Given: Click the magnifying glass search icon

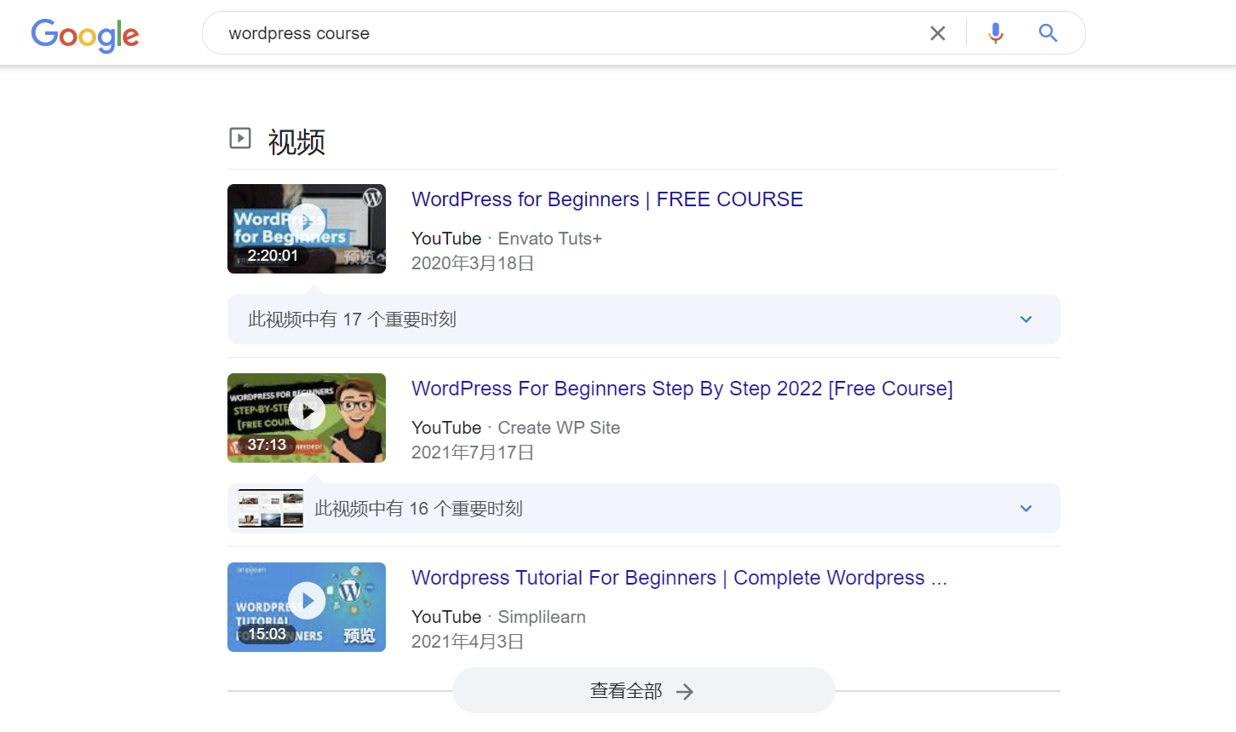Looking at the screenshot, I should 1047,32.
